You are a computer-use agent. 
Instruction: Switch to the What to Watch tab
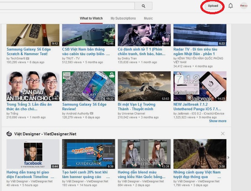pyautogui.click(x=91, y=18)
